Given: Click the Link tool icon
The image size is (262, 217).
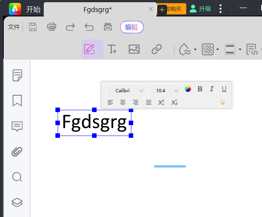Looking at the screenshot, I should (x=156, y=49).
